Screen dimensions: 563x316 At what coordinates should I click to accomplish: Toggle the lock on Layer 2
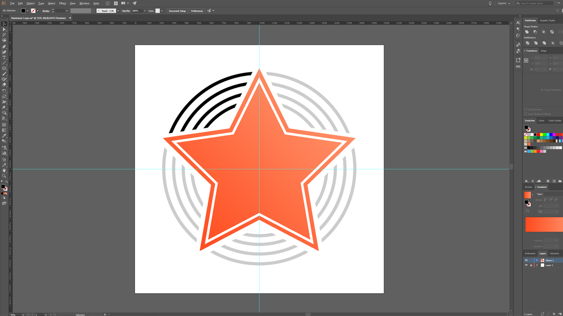[531, 265]
